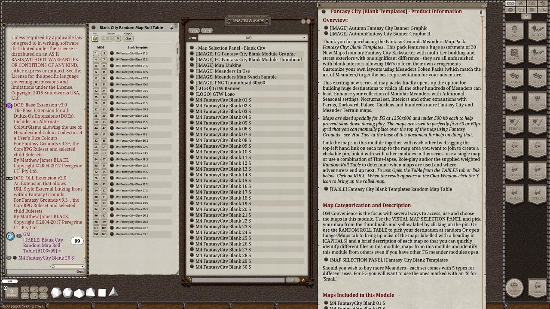
Task: Click the dice roll icon in Blank City table
Action: click(95, 39)
